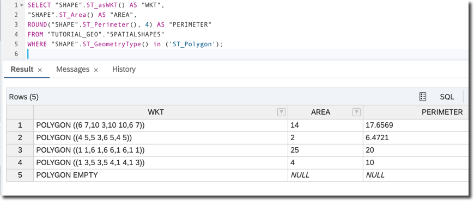474x201 pixels.
Task: Click the NULL value in AREA column
Action: click(326, 175)
